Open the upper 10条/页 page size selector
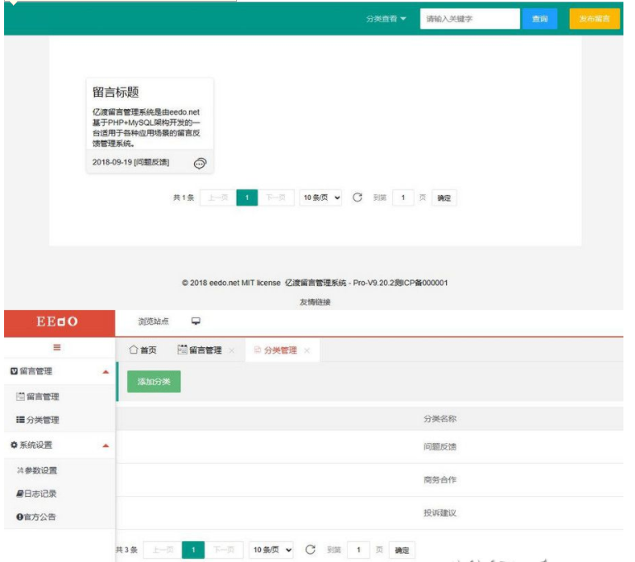Image resolution: width=635 pixels, height=562 pixels. [321, 198]
